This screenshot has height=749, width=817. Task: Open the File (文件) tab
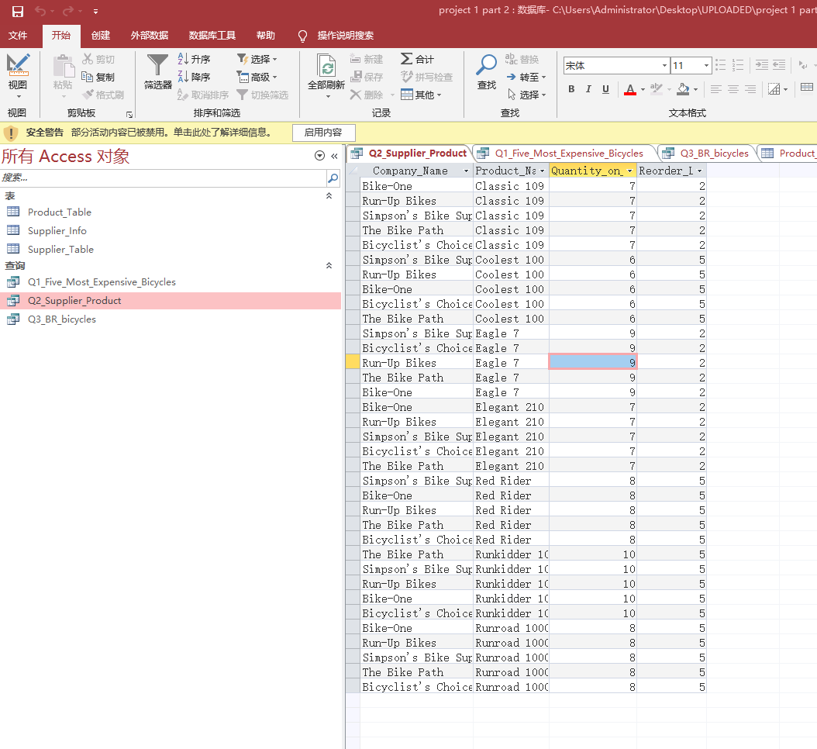click(x=18, y=35)
